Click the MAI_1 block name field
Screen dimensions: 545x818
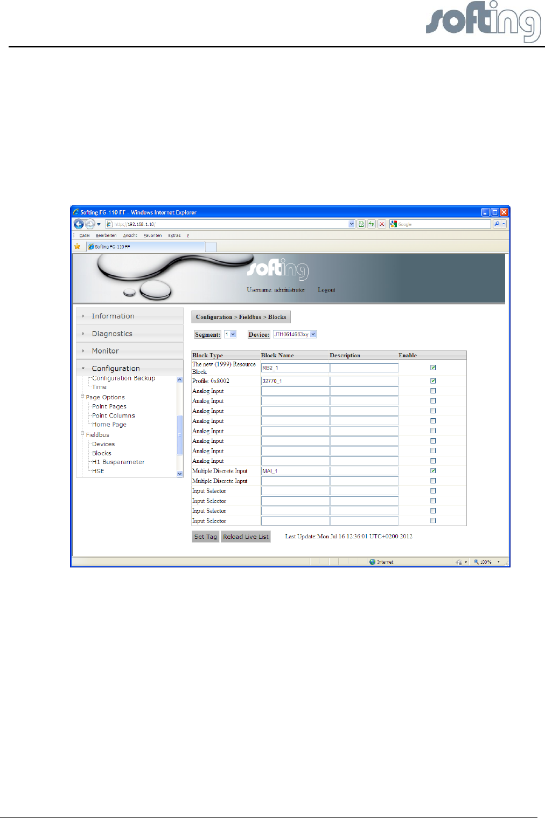[x=295, y=471]
